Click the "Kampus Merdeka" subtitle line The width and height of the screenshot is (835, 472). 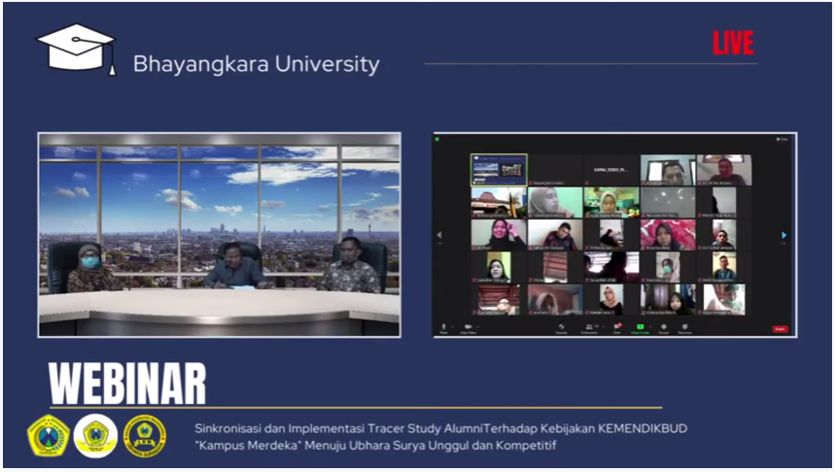(x=375, y=446)
